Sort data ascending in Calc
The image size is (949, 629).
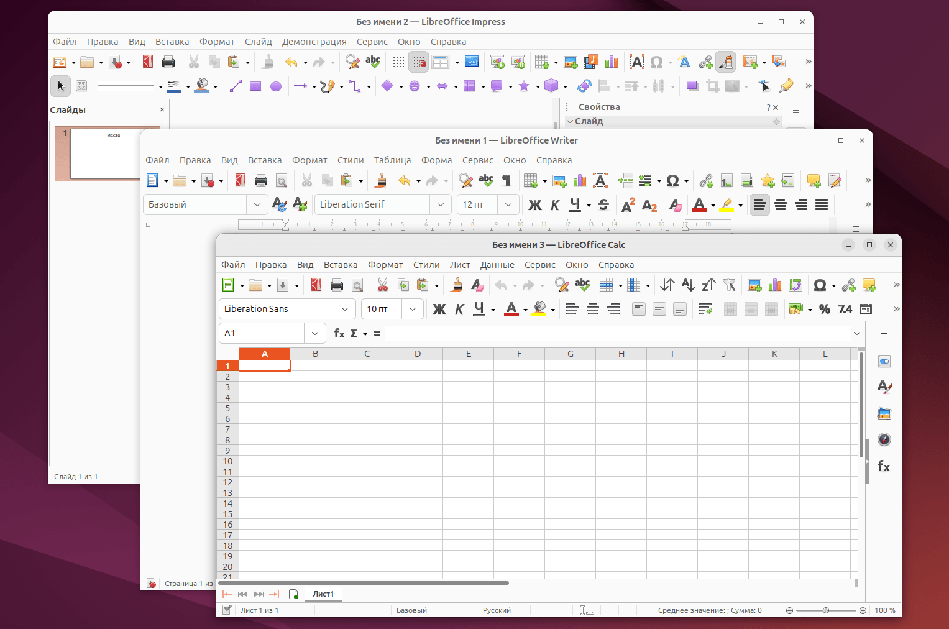(x=687, y=285)
